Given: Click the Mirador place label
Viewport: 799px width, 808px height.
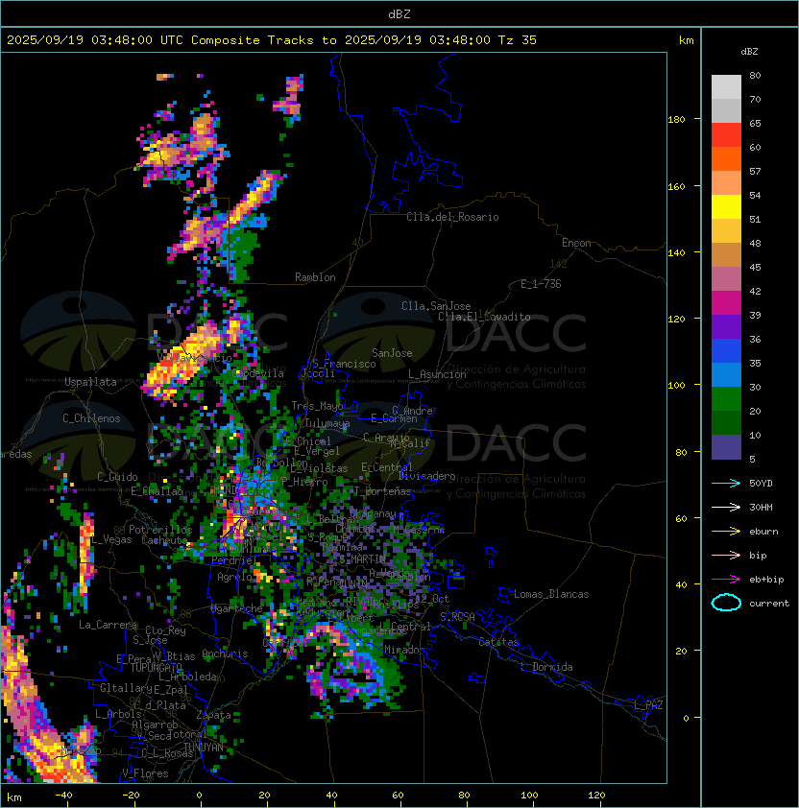Looking at the screenshot, I should 405,650.
